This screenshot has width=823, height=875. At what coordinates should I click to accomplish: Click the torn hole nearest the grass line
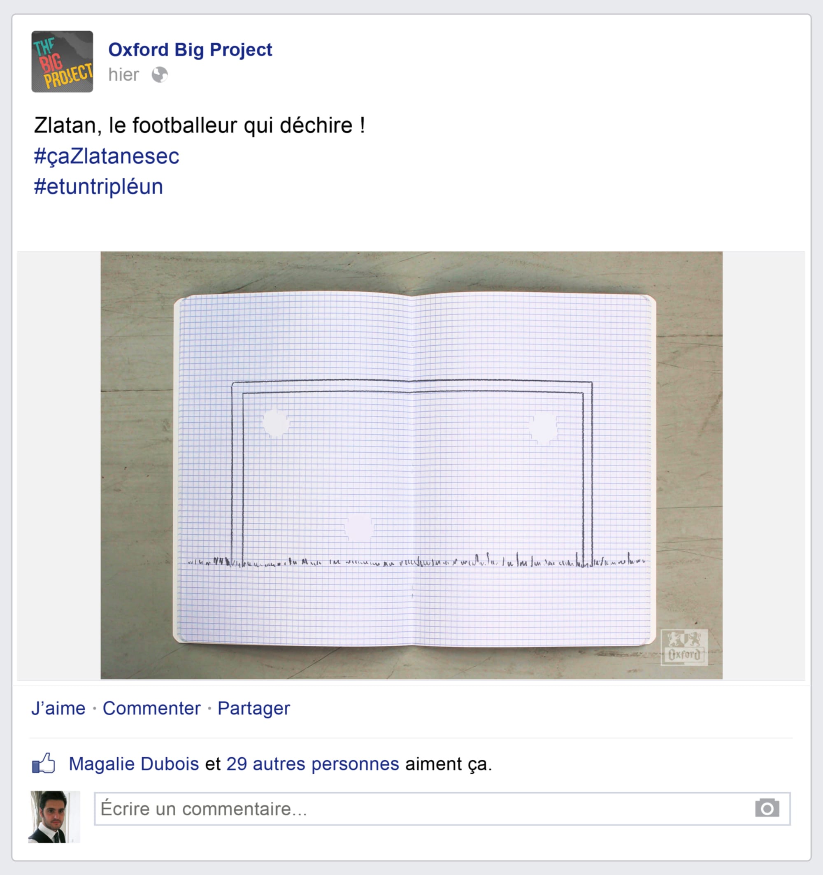click(x=360, y=526)
